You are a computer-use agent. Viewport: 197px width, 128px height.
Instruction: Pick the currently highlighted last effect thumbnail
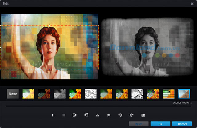184,94
